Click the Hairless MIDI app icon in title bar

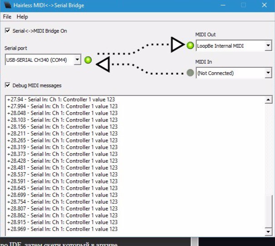click(6, 5)
